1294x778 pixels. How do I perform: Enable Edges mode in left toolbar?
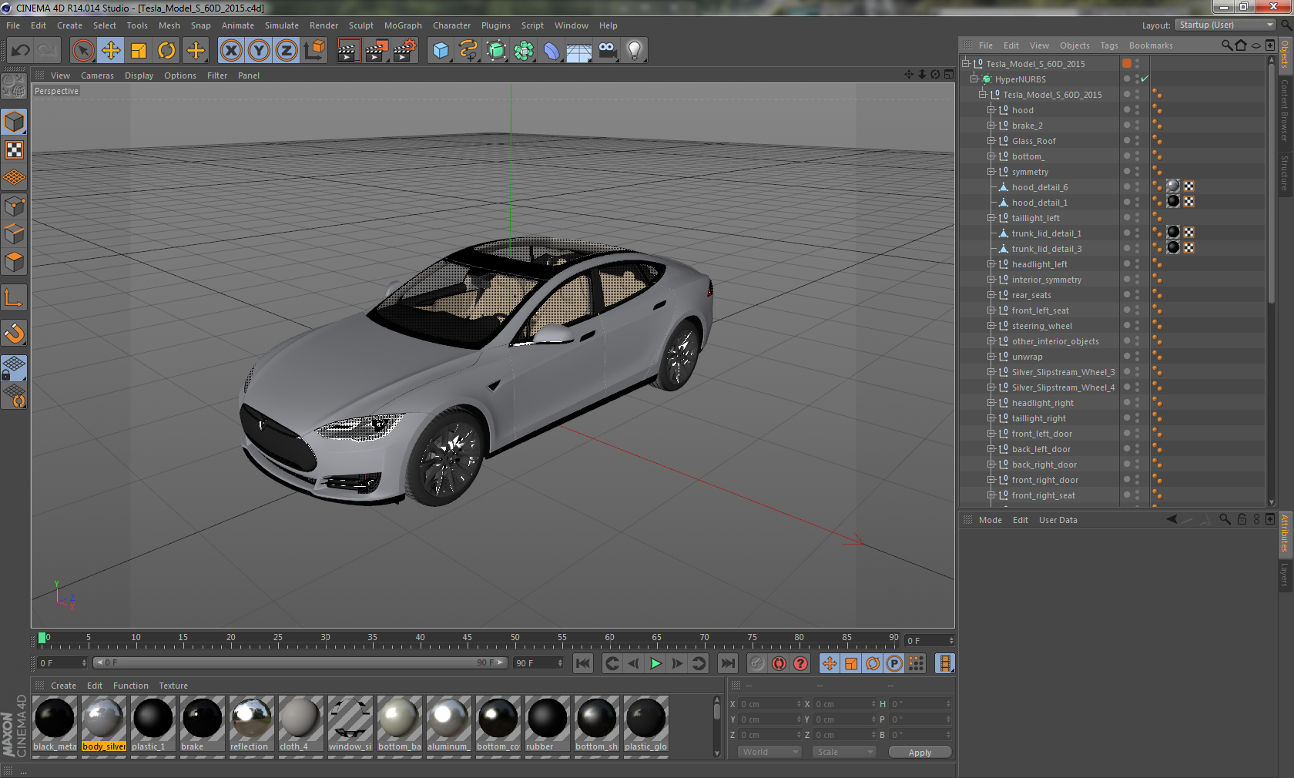point(15,234)
